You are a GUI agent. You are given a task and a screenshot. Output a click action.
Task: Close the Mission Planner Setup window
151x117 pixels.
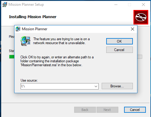click(x=143, y=5)
